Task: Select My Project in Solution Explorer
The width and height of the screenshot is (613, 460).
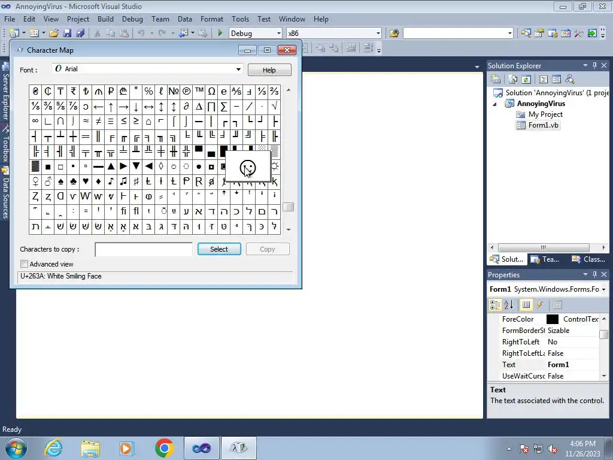Action: coord(545,114)
